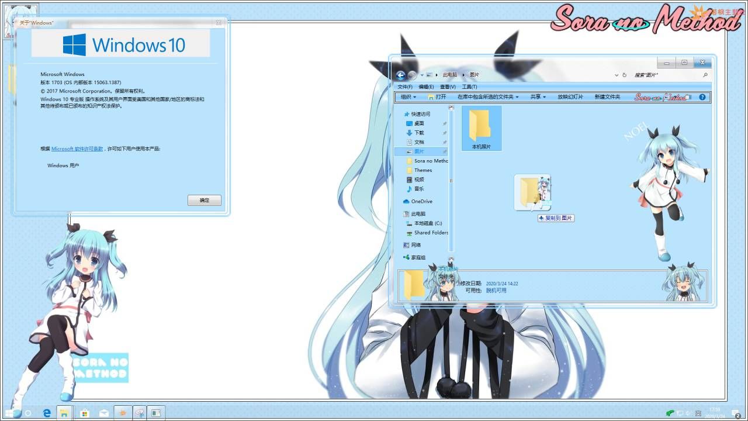This screenshot has width=748, height=421.
Task: Open Explorer help via the question mark icon
Action: [702, 97]
